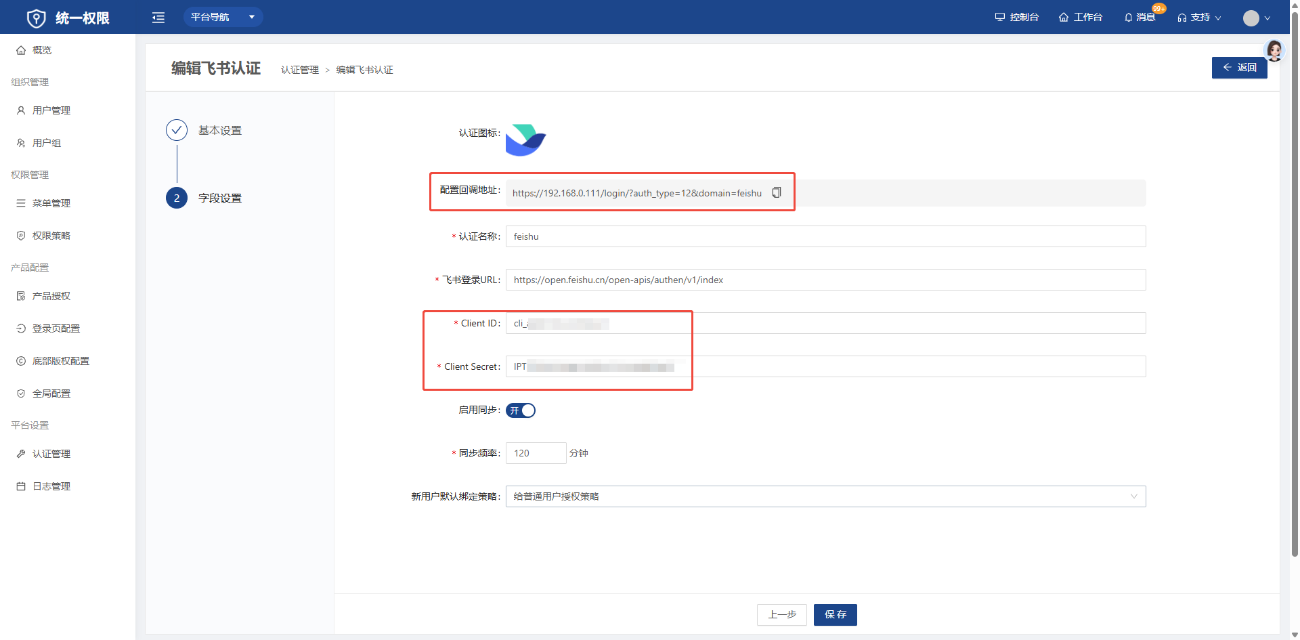Click the 同步频率 input field
The width and height of the screenshot is (1300, 640).
click(x=536, y=453)
